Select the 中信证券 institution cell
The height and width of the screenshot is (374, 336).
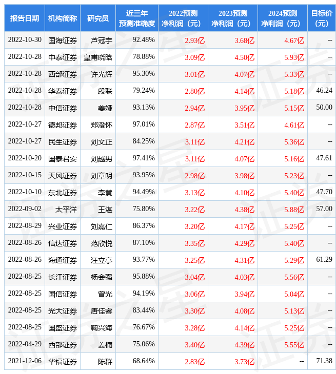pos(63,108)
